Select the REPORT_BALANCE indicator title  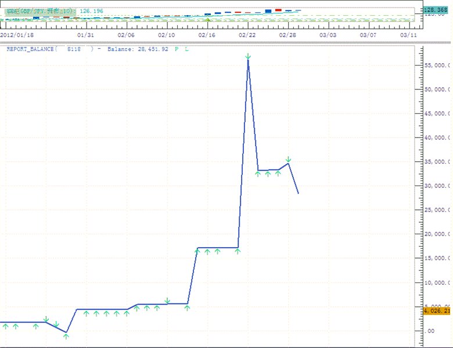pyautogui.click(x=30, y=49)
